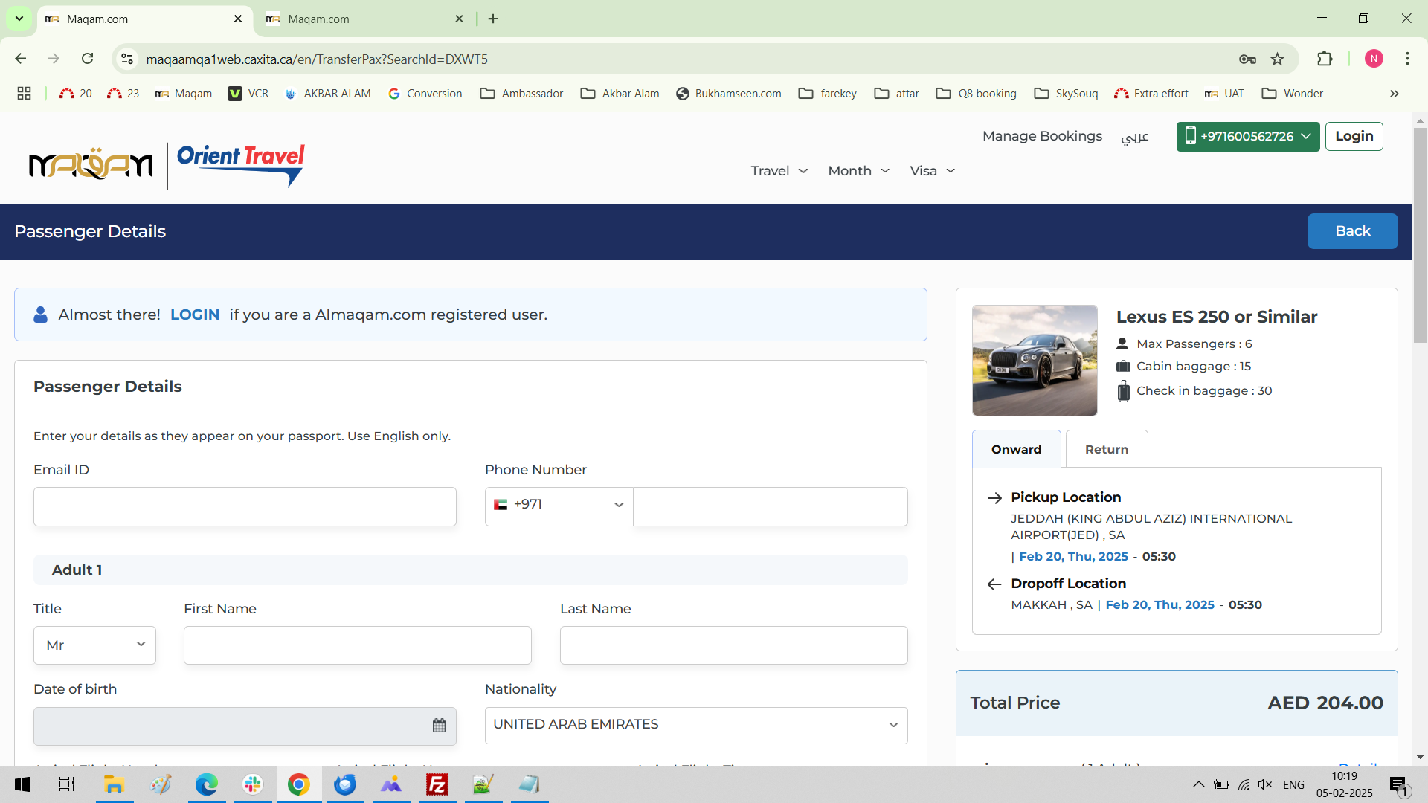Click the blue Back button
The width and height of the screenshot is (1428, 803).
pos(1351,231)
